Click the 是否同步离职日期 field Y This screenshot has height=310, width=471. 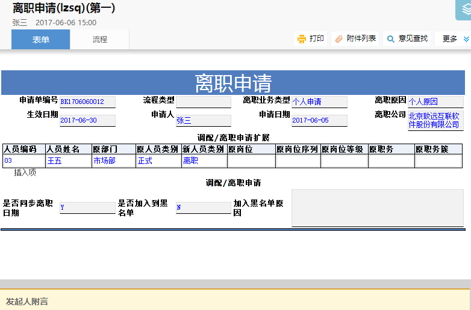[87, 208]
